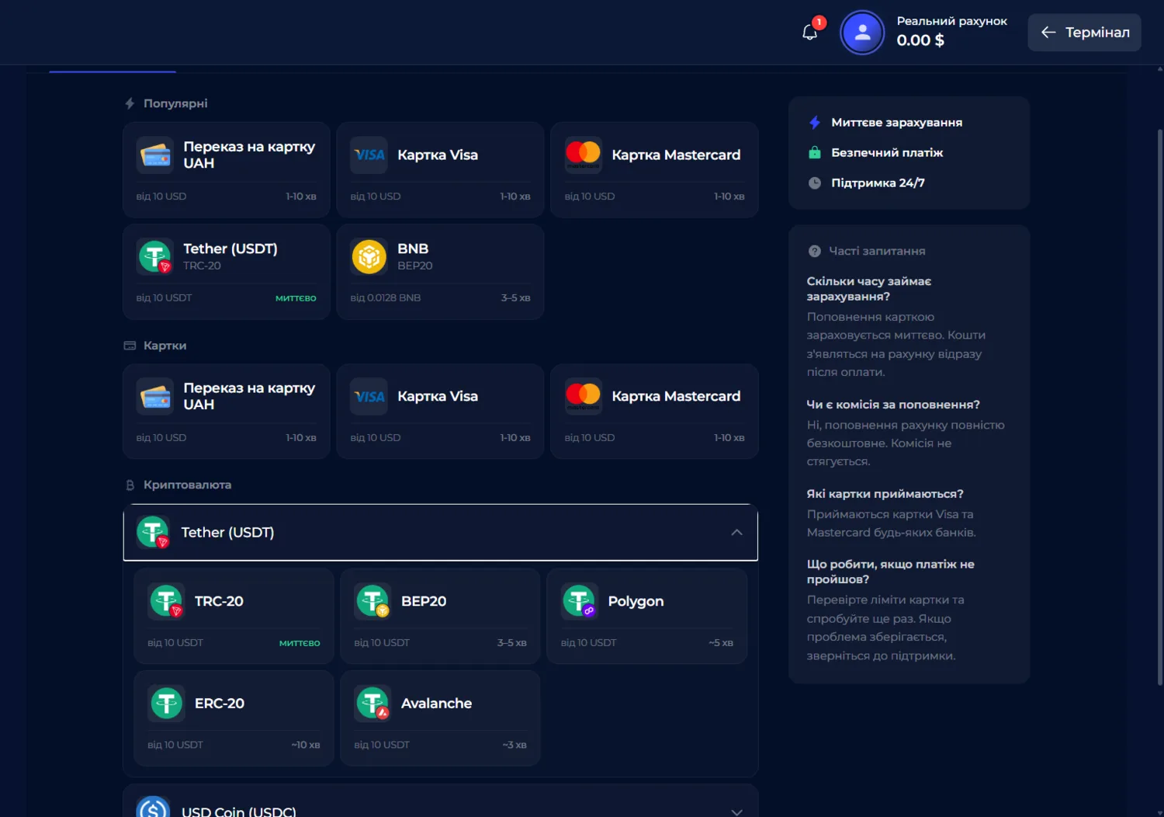Pick the card-transfer UAH icon under Популярні
The image size is (1164, 817).
[155, 155]
